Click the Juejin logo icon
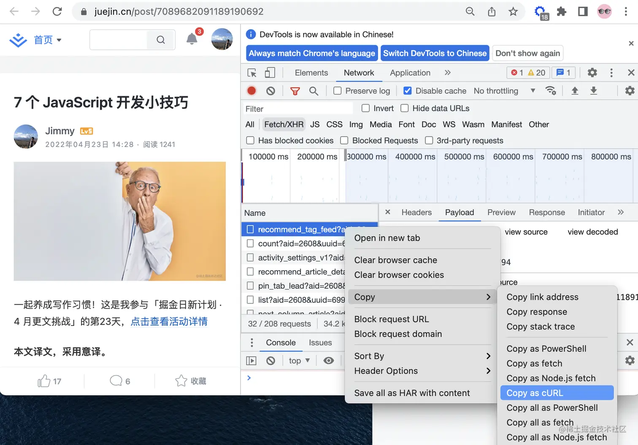This screenshot has height=445, width=638. [18, 40]
